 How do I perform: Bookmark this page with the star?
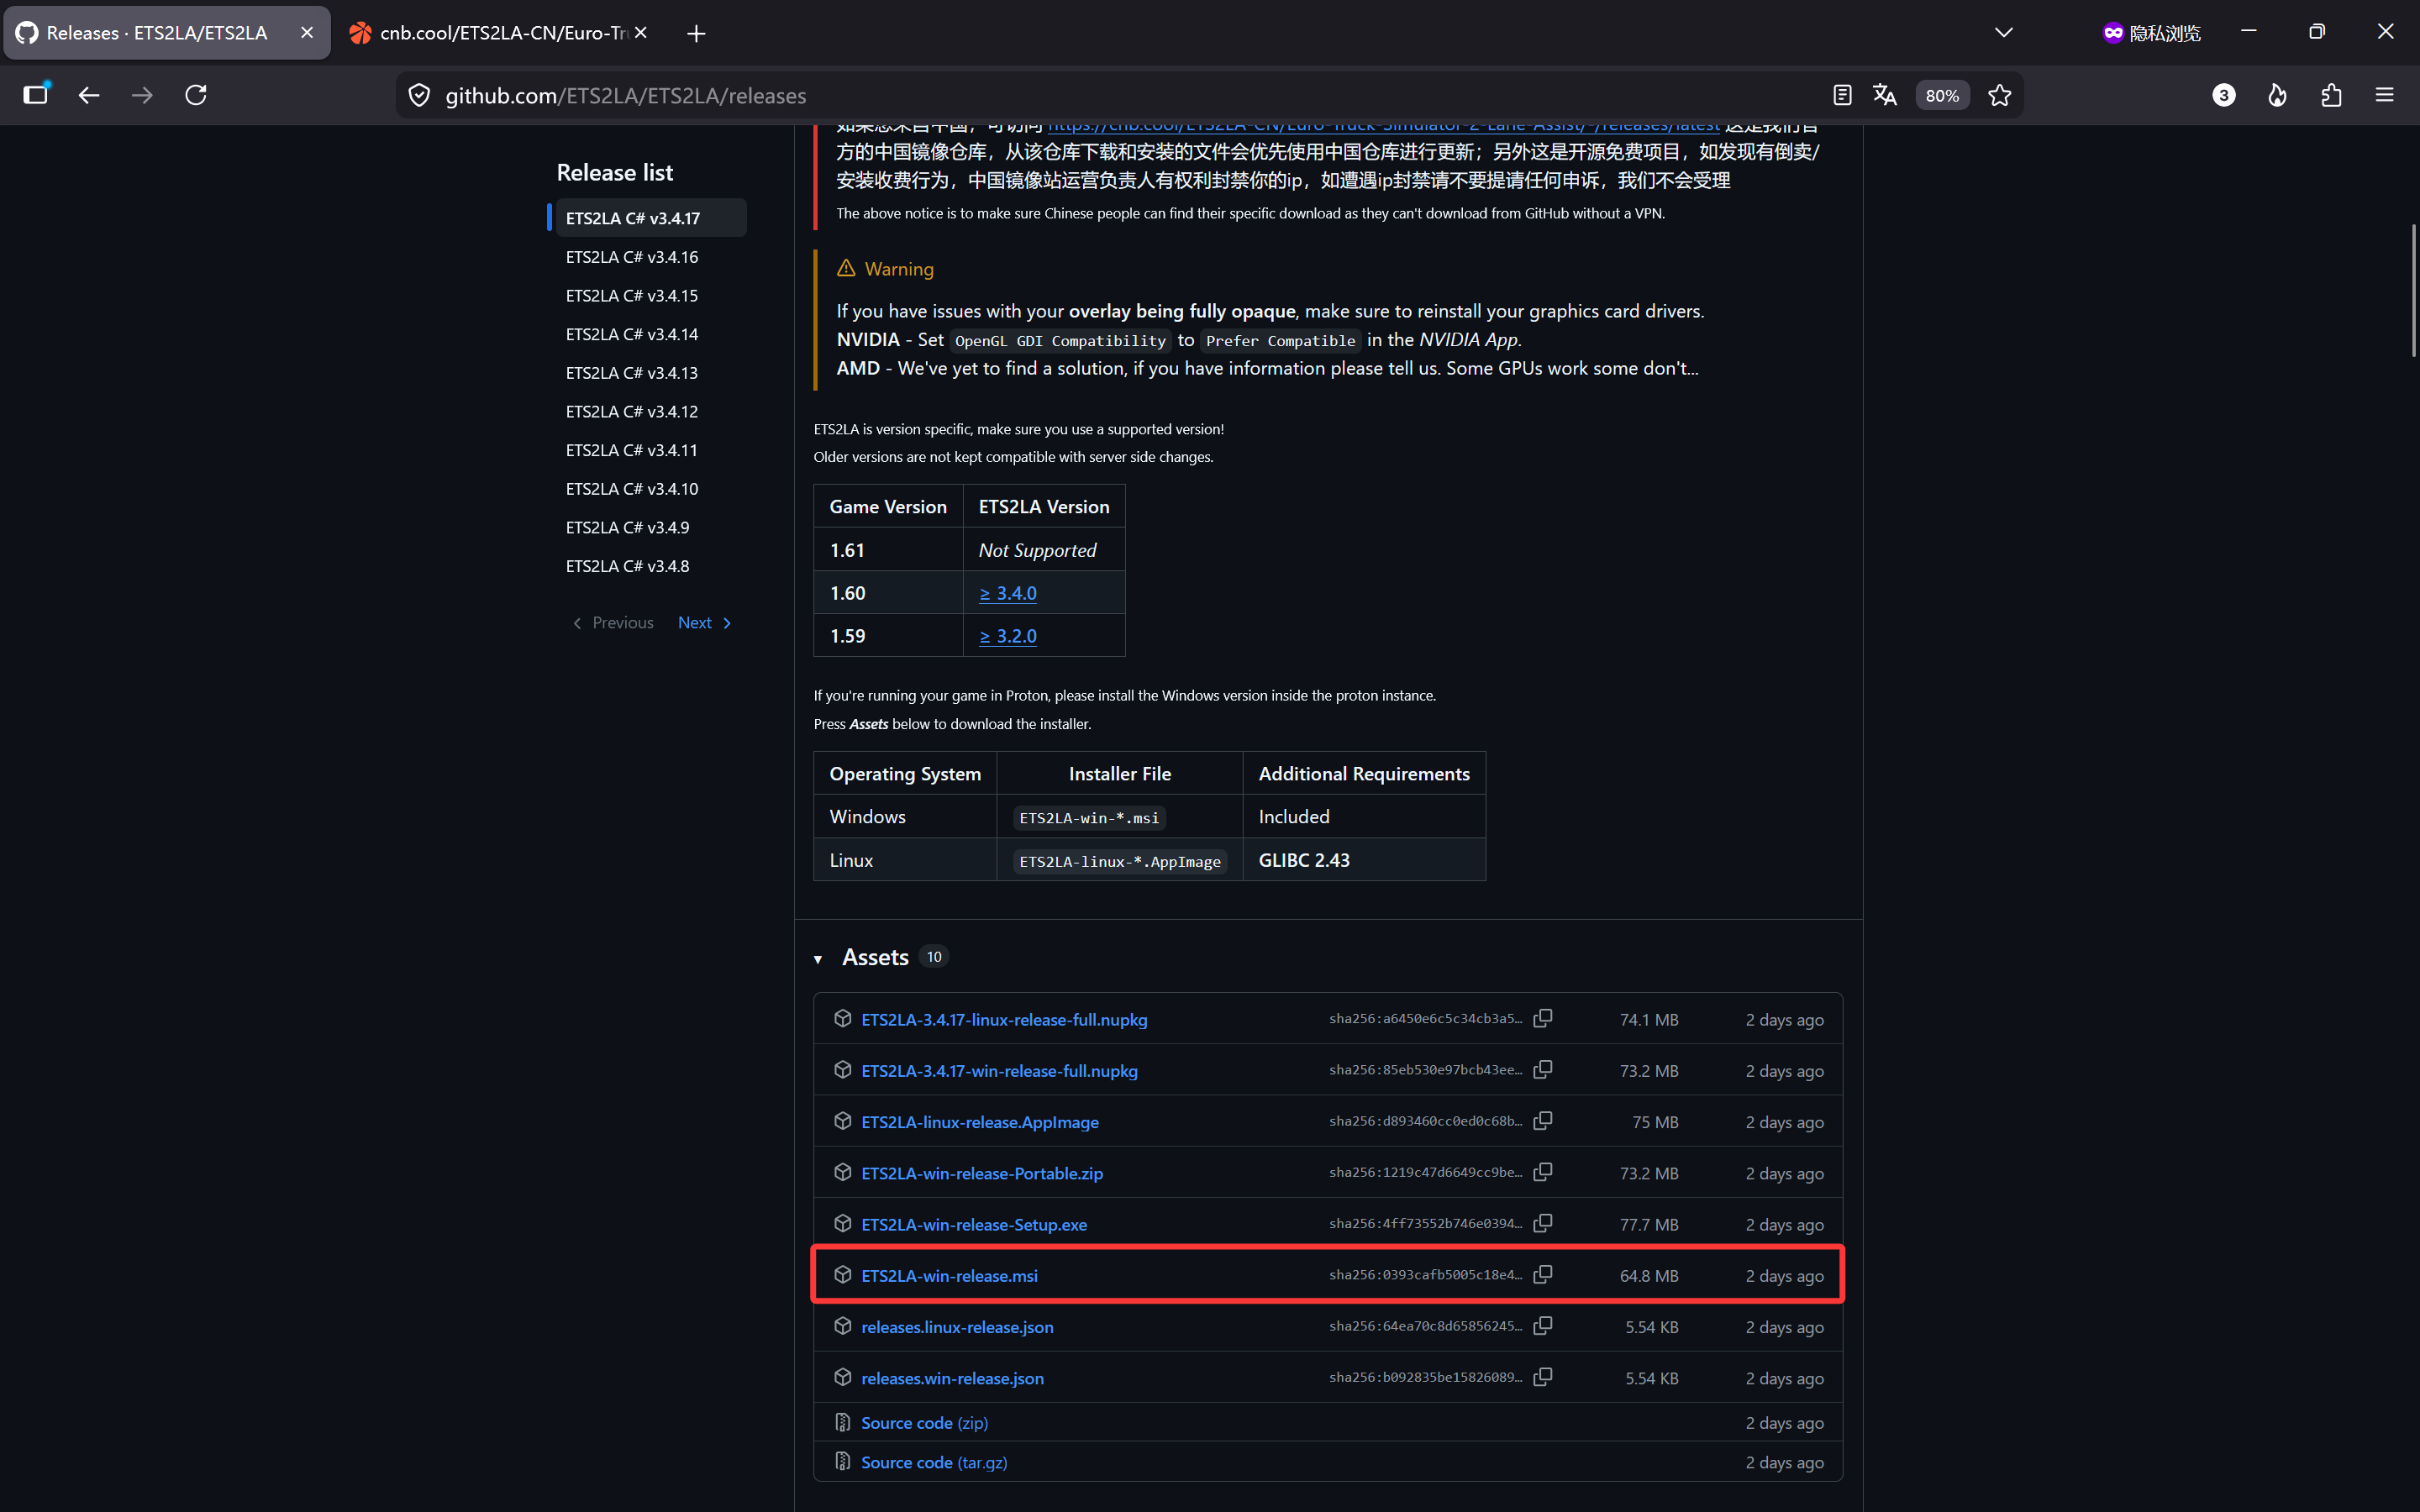[1999, 95]
